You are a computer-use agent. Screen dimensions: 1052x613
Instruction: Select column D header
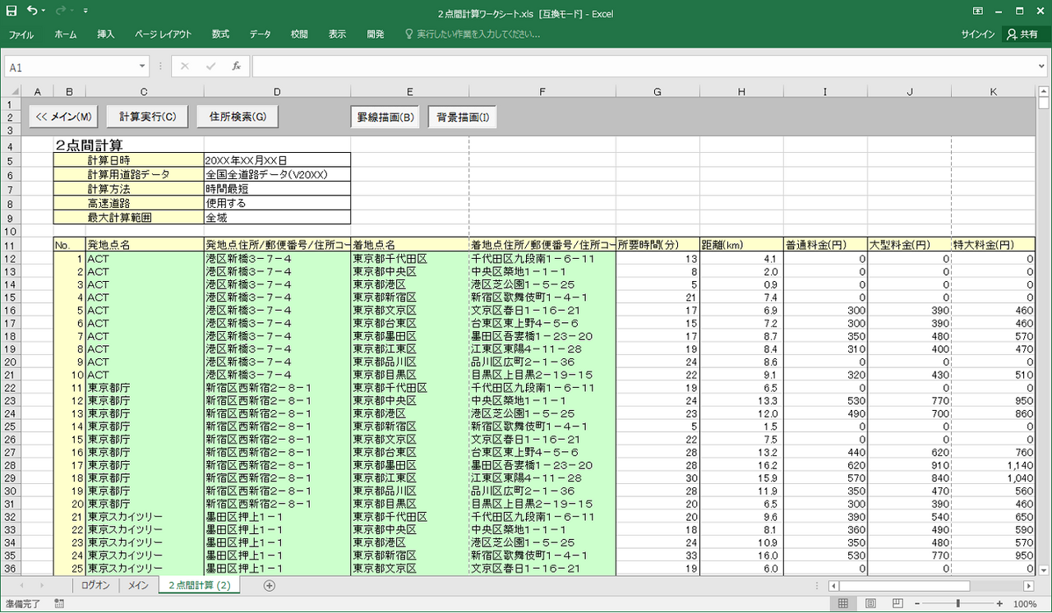(277, 91)
